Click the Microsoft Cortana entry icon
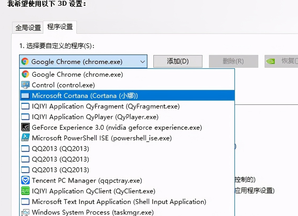The image size is (298, 216). click(25, 95)
